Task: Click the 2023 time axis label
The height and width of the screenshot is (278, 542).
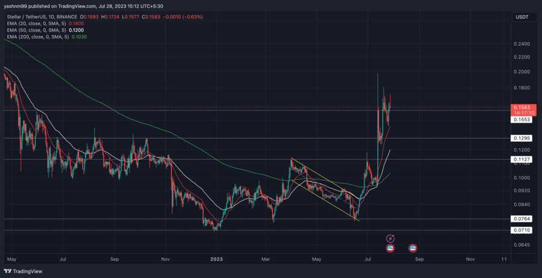Action: pyautogui.click(x=217, y=259)
